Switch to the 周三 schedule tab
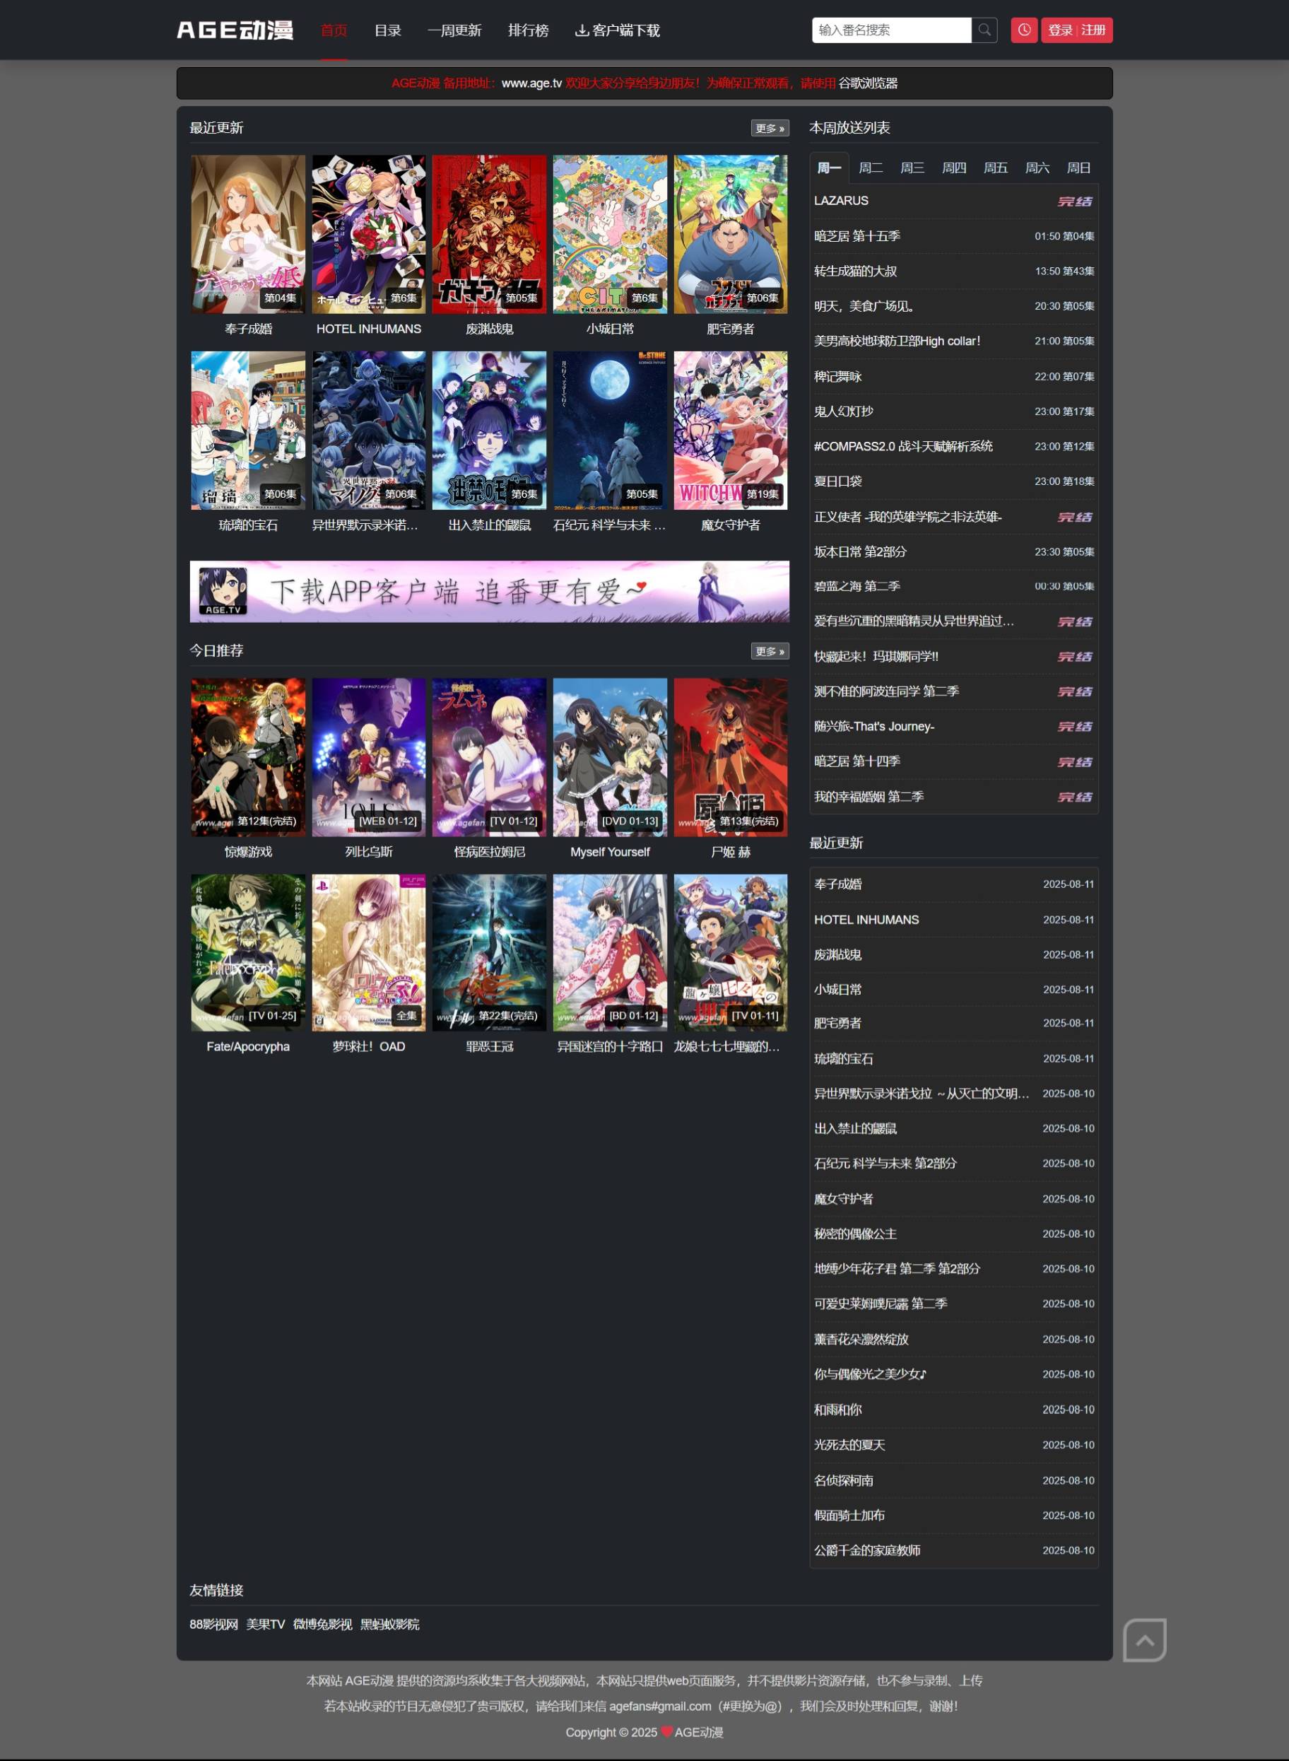This screenshot has width=1289, height=1761. click(x=912, y=168)
